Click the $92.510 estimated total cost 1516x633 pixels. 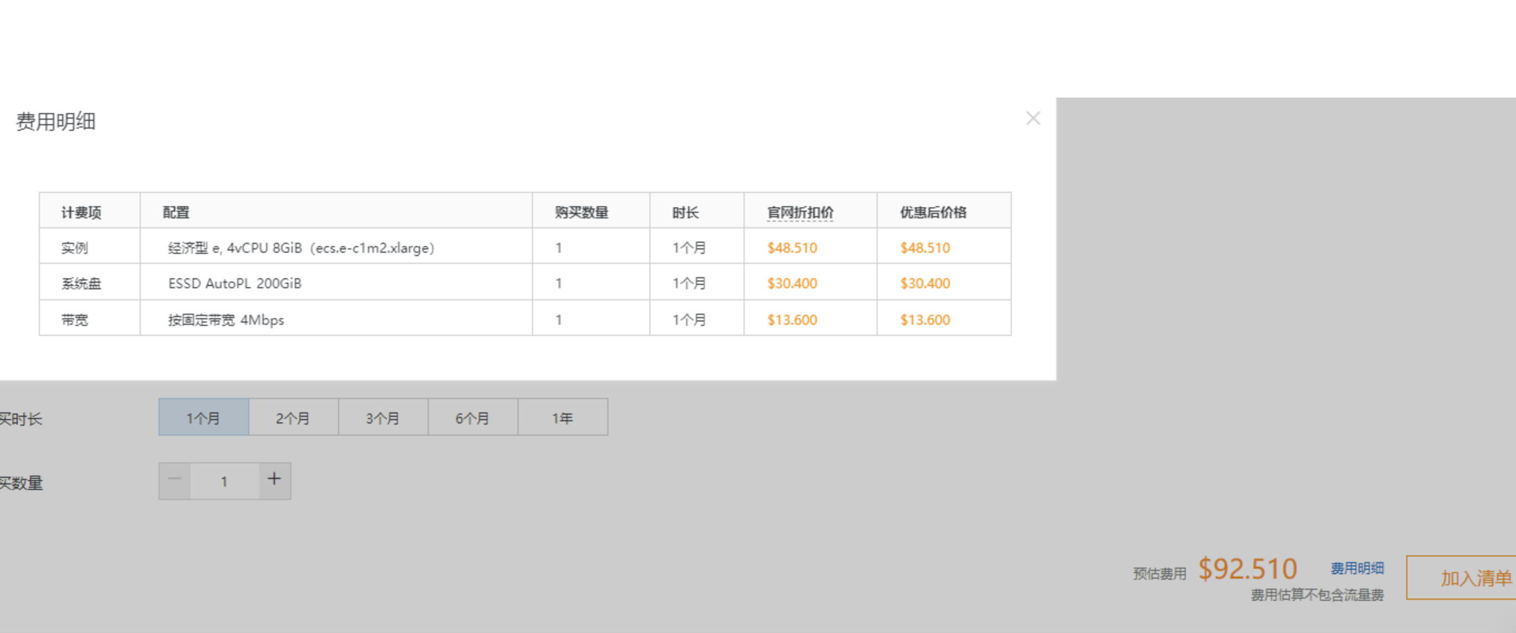pyautogui.click(x=1248, y=569)
